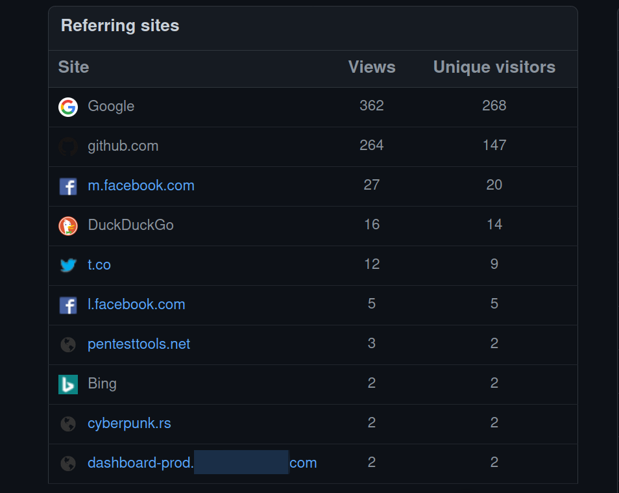Select the github.com site name
The image size is (619, 493).
pos(123,146)
